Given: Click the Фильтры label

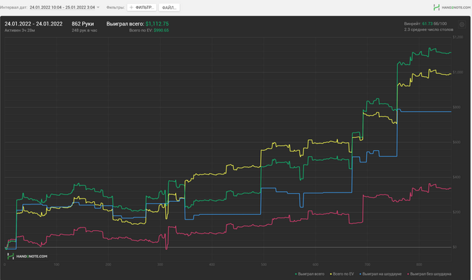Looking at the screenshot, I should click(x=115, y=7).
